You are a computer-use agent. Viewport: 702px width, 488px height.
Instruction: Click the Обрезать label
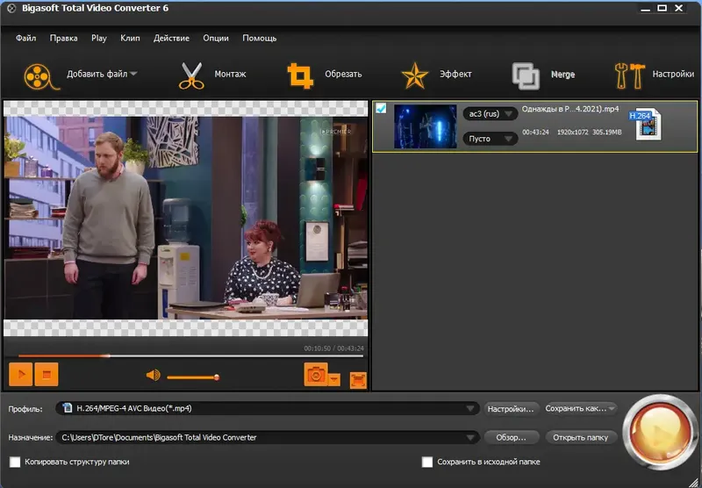point(343,74)
